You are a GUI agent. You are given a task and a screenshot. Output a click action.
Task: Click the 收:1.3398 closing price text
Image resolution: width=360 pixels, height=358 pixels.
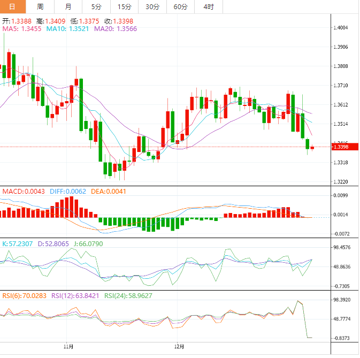click(119, 21)
